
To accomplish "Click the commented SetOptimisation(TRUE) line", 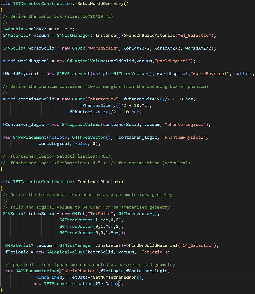I will (x=62, y=156).
